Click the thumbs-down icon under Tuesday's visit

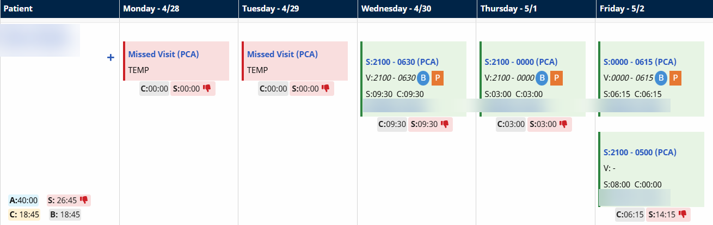coord(325,88)
